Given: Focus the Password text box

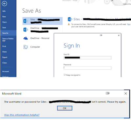Looking at the screenshot, I should 87,68.
